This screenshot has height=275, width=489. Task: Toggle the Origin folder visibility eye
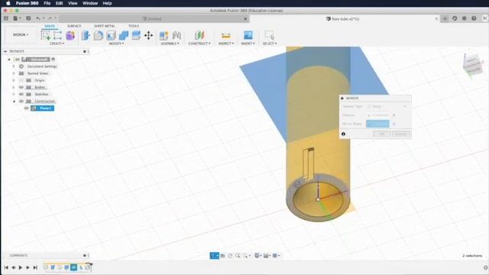21,80
